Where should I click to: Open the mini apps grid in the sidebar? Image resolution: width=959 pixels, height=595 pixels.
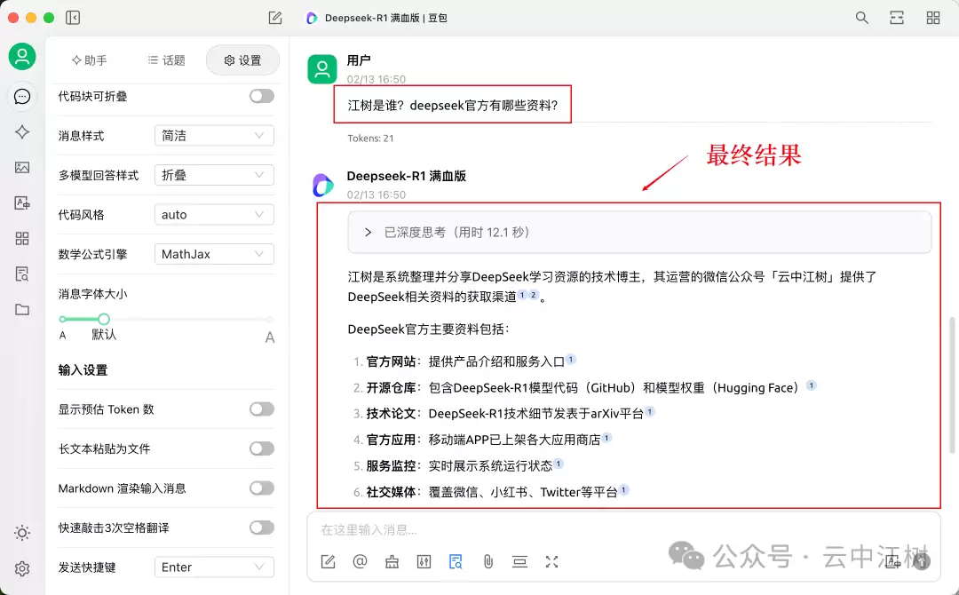[22, 239]
